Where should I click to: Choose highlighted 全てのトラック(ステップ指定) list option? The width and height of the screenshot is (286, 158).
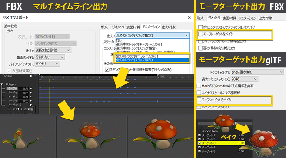pos(152,60)
